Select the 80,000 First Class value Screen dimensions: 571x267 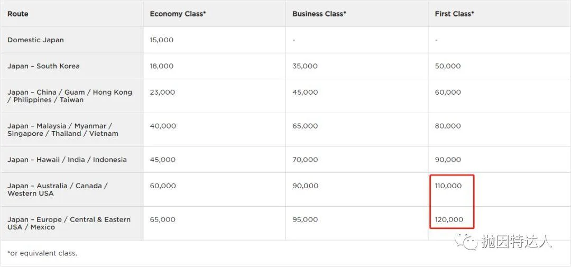point(447,126)
